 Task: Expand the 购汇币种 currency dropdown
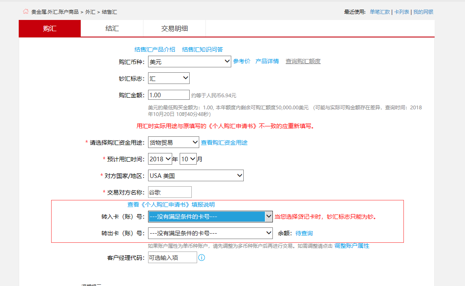(189, 62)
